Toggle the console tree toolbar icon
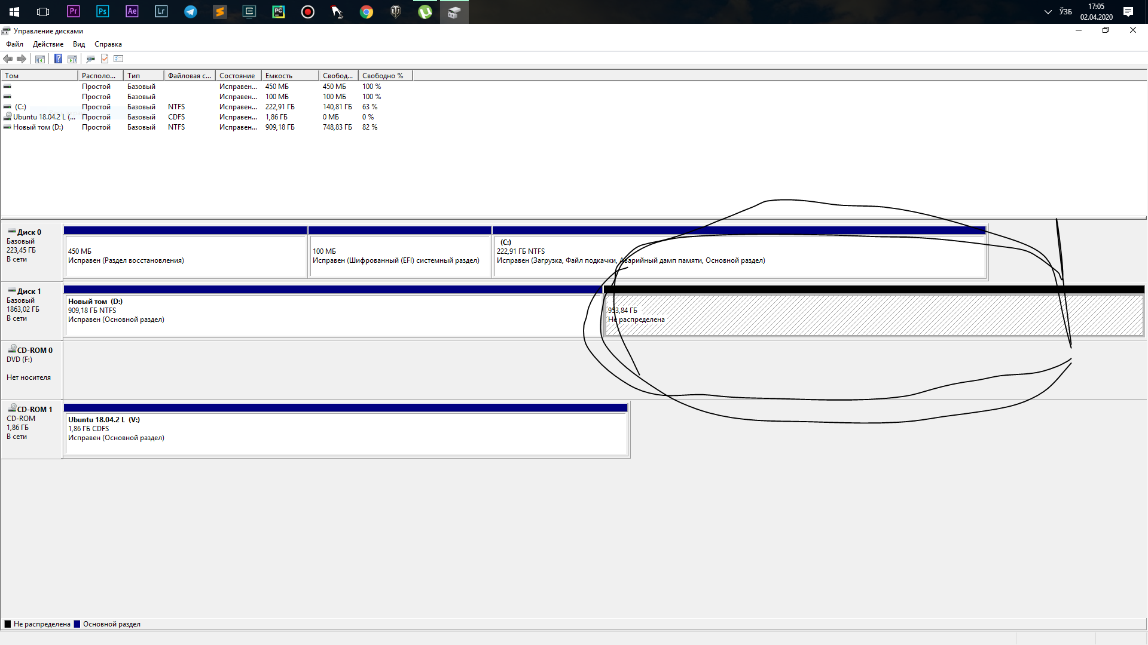This screenshot has height=645, width=1148. (40, 59)
